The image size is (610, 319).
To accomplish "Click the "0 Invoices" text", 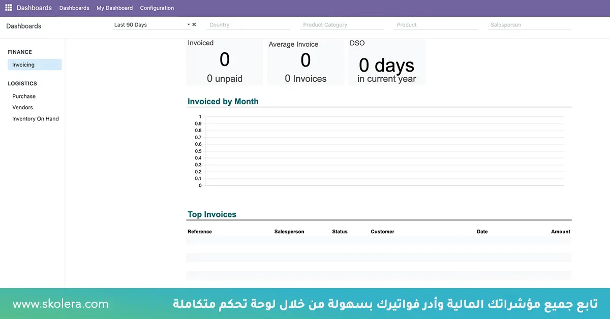I will click(x=306, y=79).
